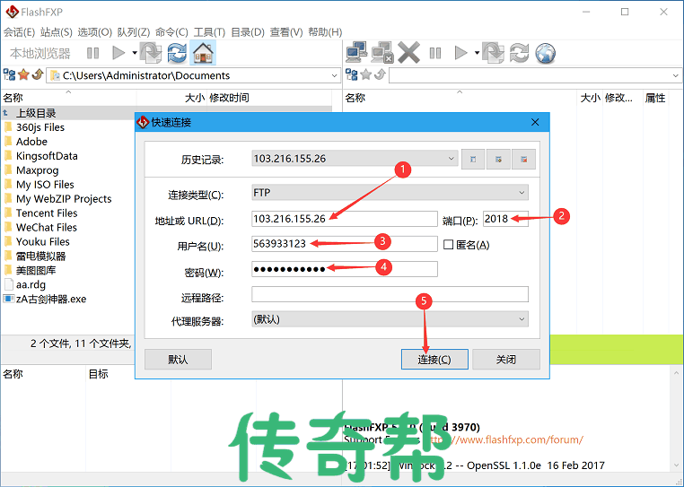
Task: Open local pane favorites star
Action: (23, 75)
